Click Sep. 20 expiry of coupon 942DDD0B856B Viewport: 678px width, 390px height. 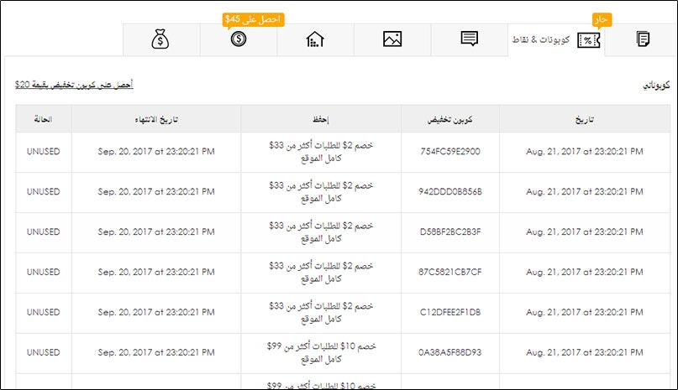click(156, 192)
